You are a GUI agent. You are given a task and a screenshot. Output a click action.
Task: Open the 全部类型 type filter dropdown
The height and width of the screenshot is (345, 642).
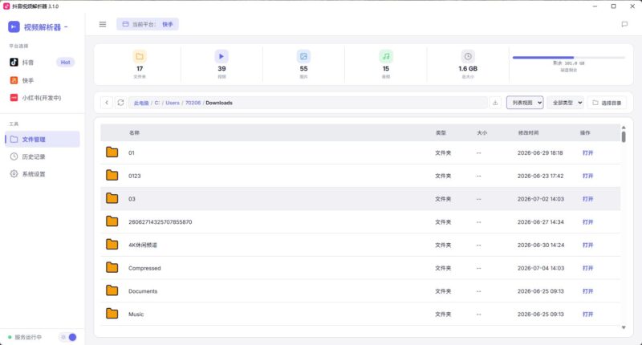click(x=566, y=103)
